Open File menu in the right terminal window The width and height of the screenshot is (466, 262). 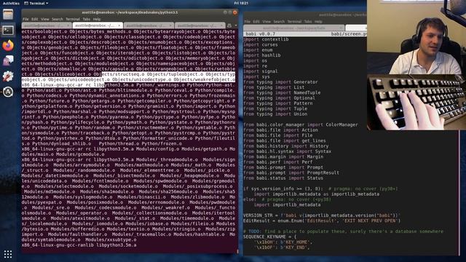[248, 21]
